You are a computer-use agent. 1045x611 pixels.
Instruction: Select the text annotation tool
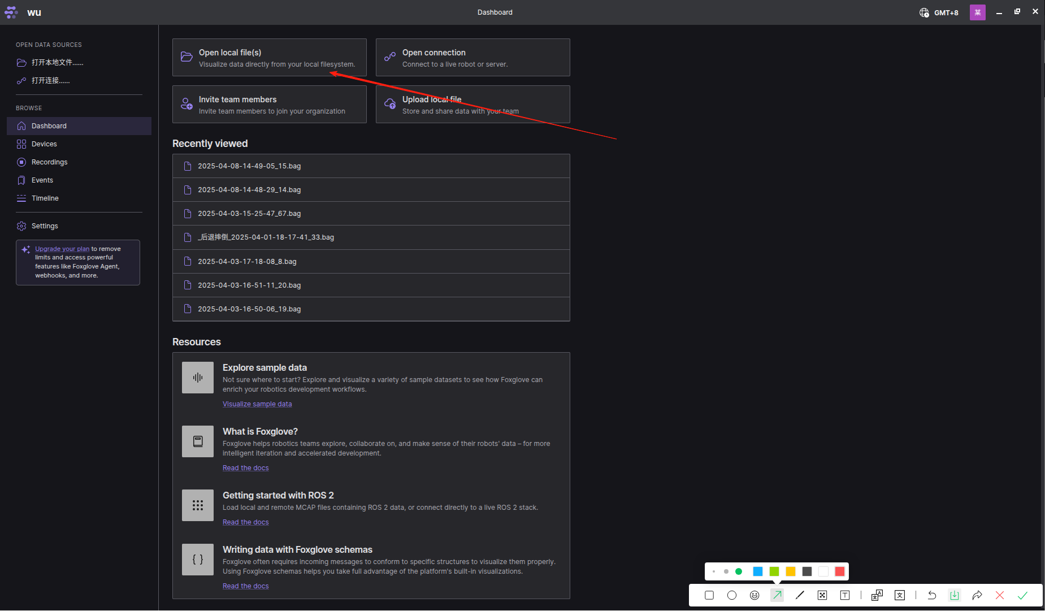click(x=845, y=595)
